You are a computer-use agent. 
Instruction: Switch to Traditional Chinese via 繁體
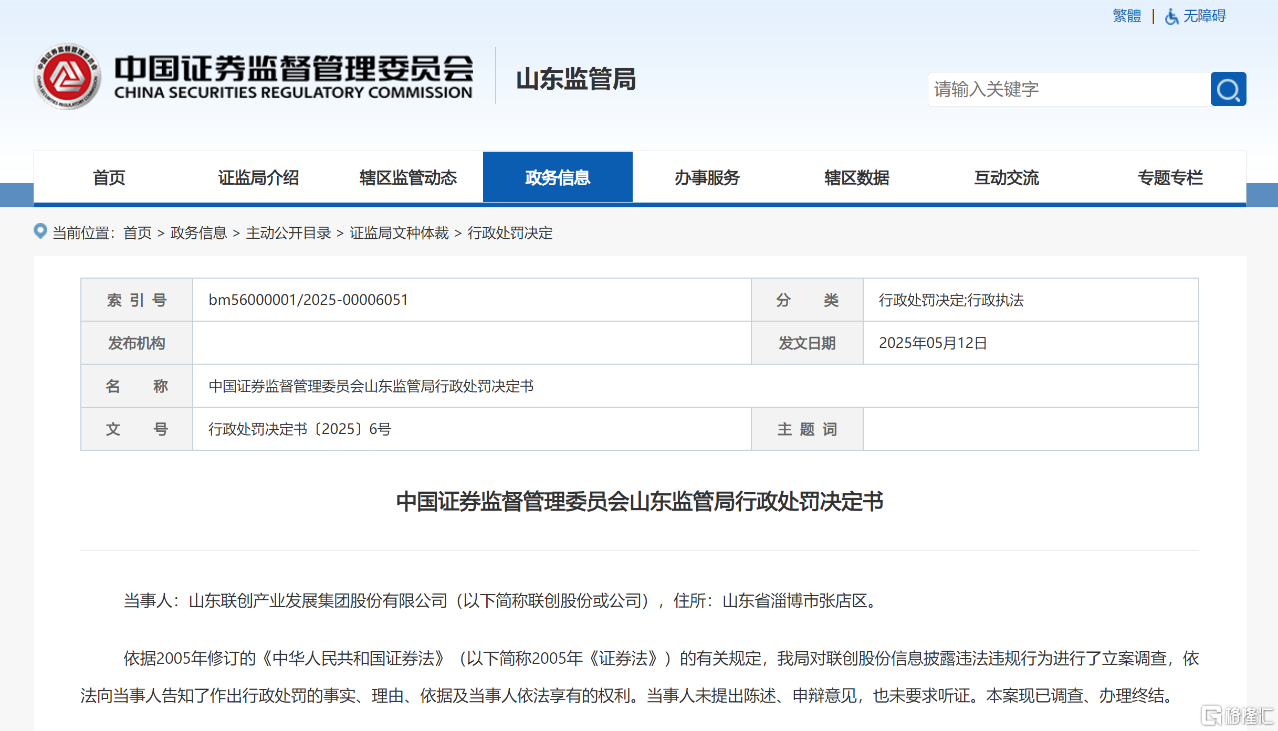(1127, 16)
